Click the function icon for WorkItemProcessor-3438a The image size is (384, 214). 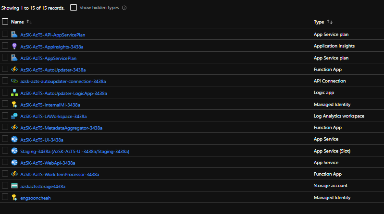(14, 174)
